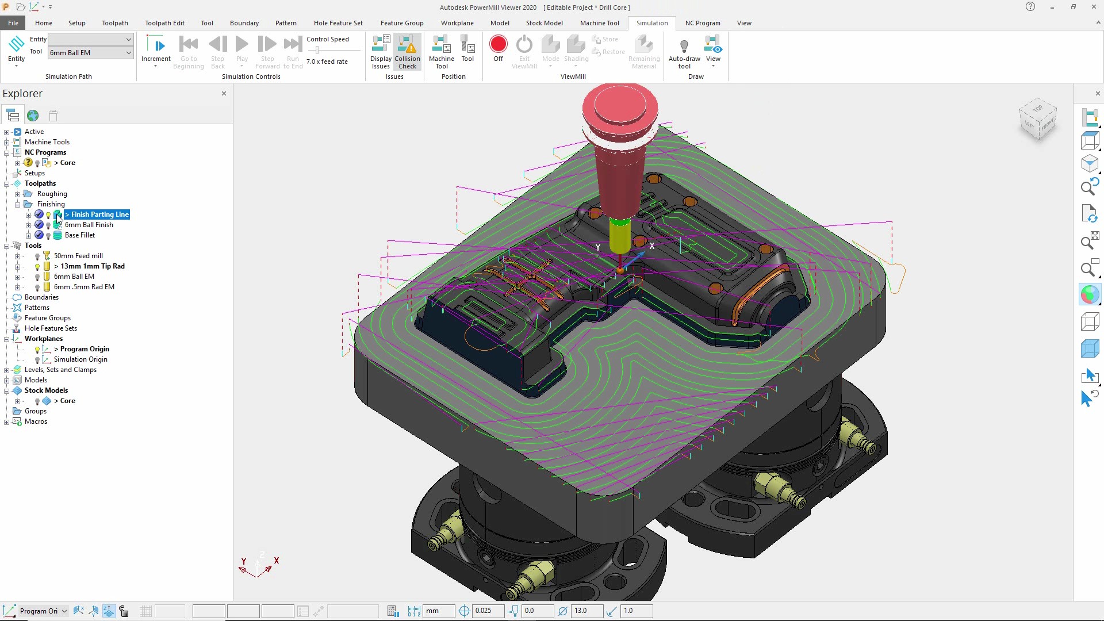Switch to the NC Program ribbon tab
This screenshot has height=621, width=1104.
pyautogui.click(x=702, y=23)
